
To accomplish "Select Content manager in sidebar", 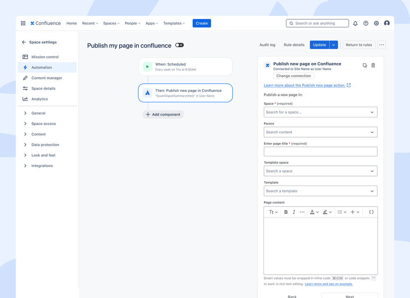I will click(x=47, y=78).
